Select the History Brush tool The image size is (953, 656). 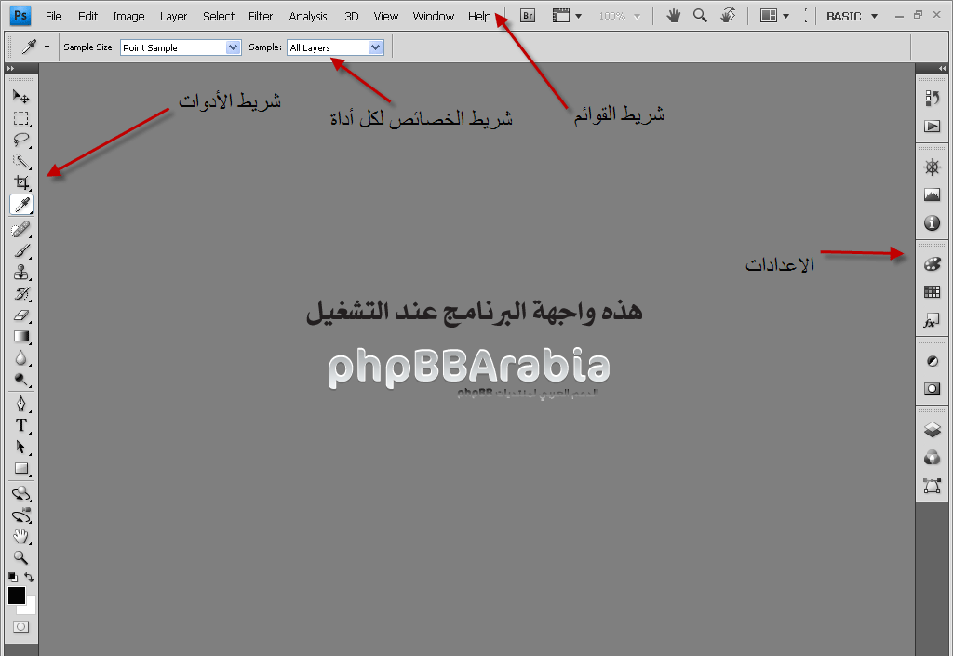pyautogui.click(x=21, y=293)
